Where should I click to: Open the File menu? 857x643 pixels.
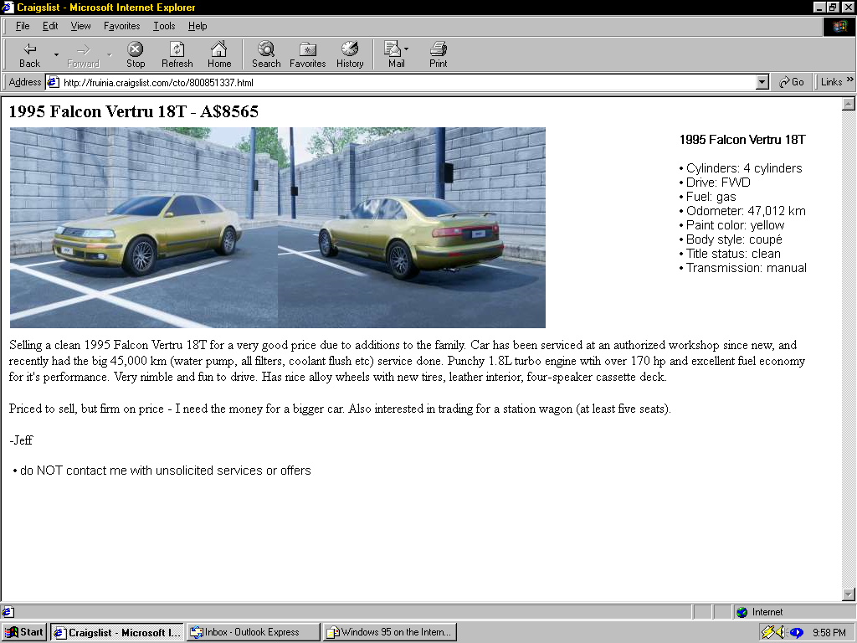point(23,26)
